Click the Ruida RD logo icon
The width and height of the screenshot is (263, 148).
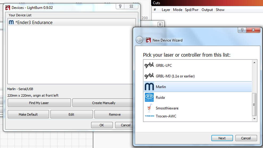tap(149, 97)
